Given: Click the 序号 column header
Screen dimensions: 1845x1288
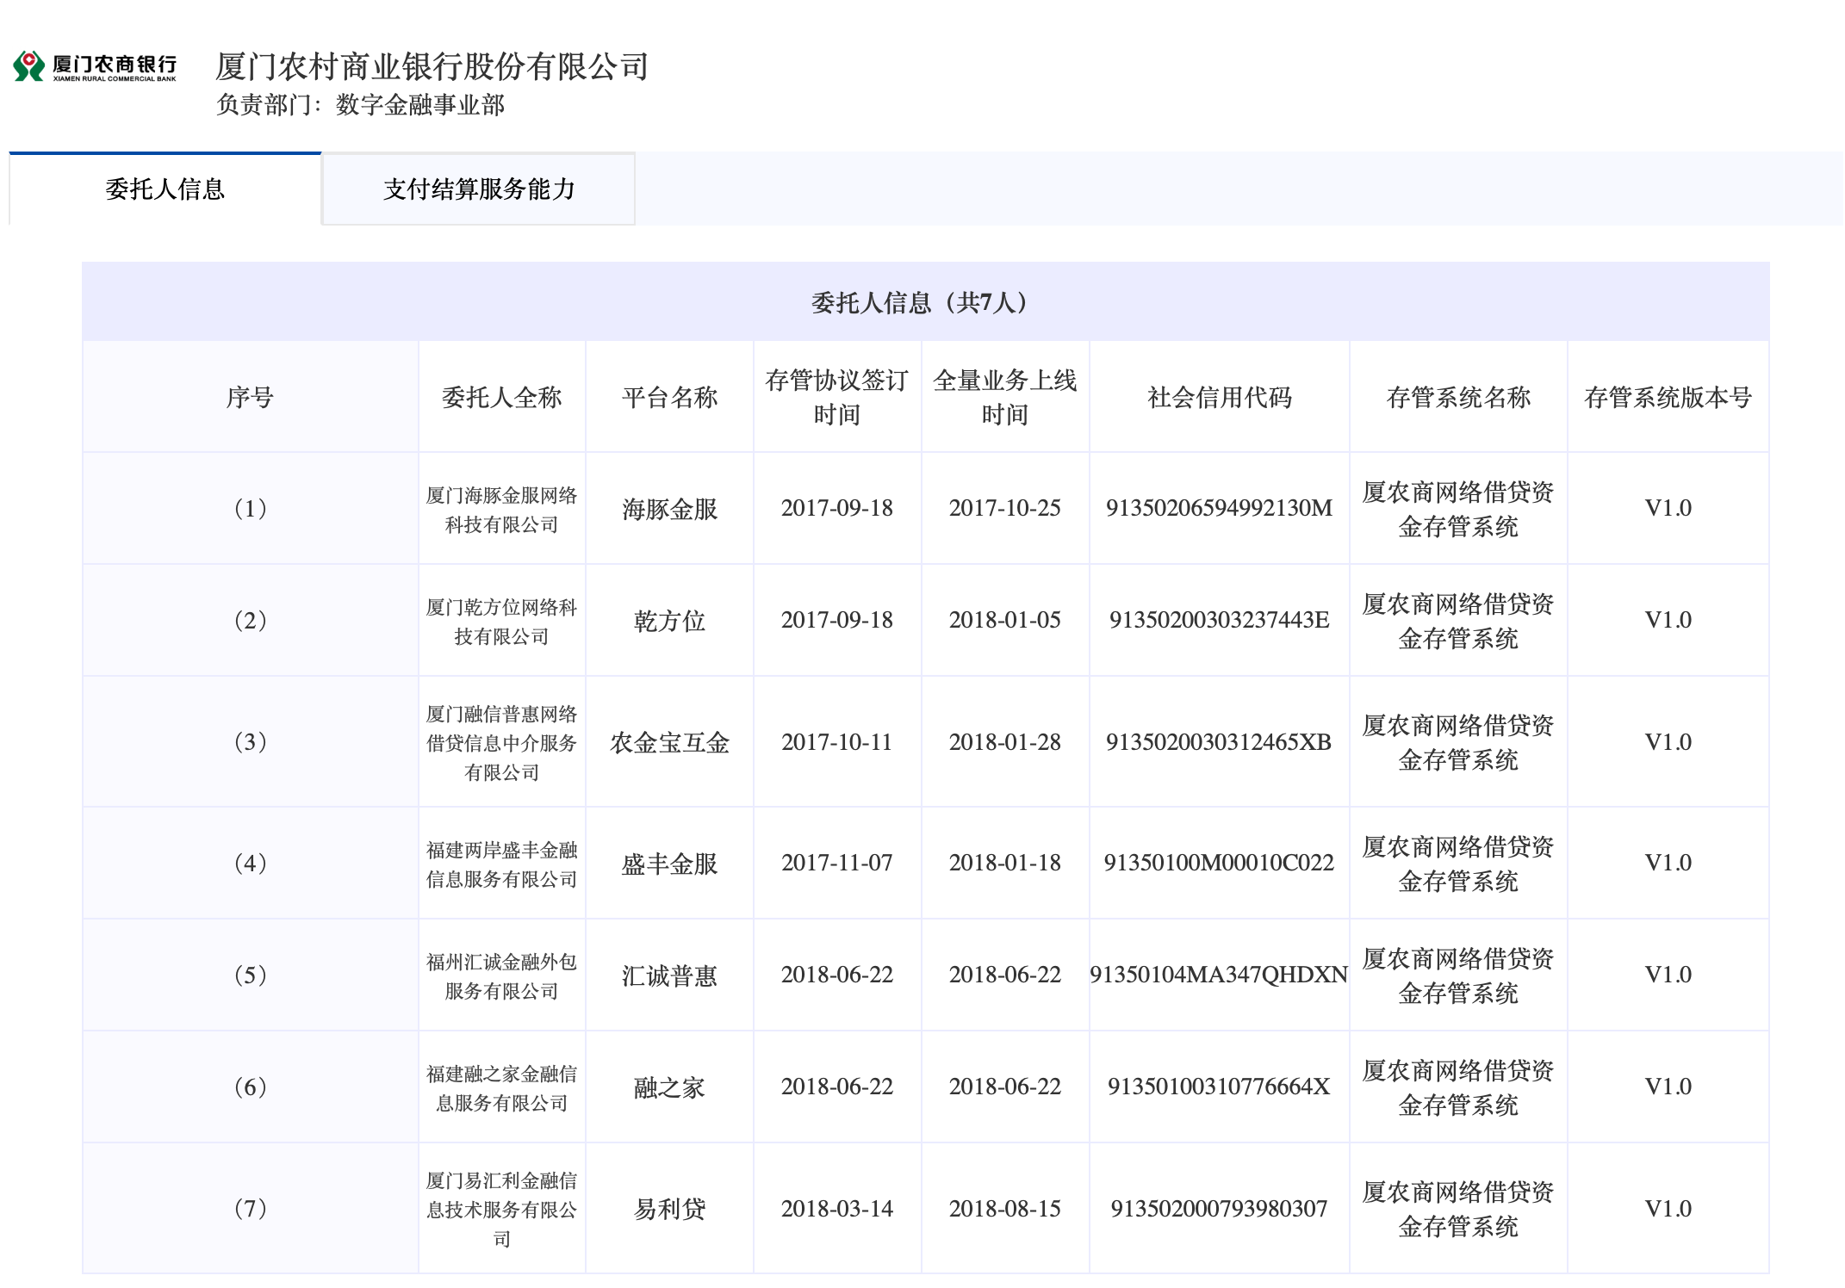Looking at the screenshot, I should pyautogui.click(x=250, y=397).
